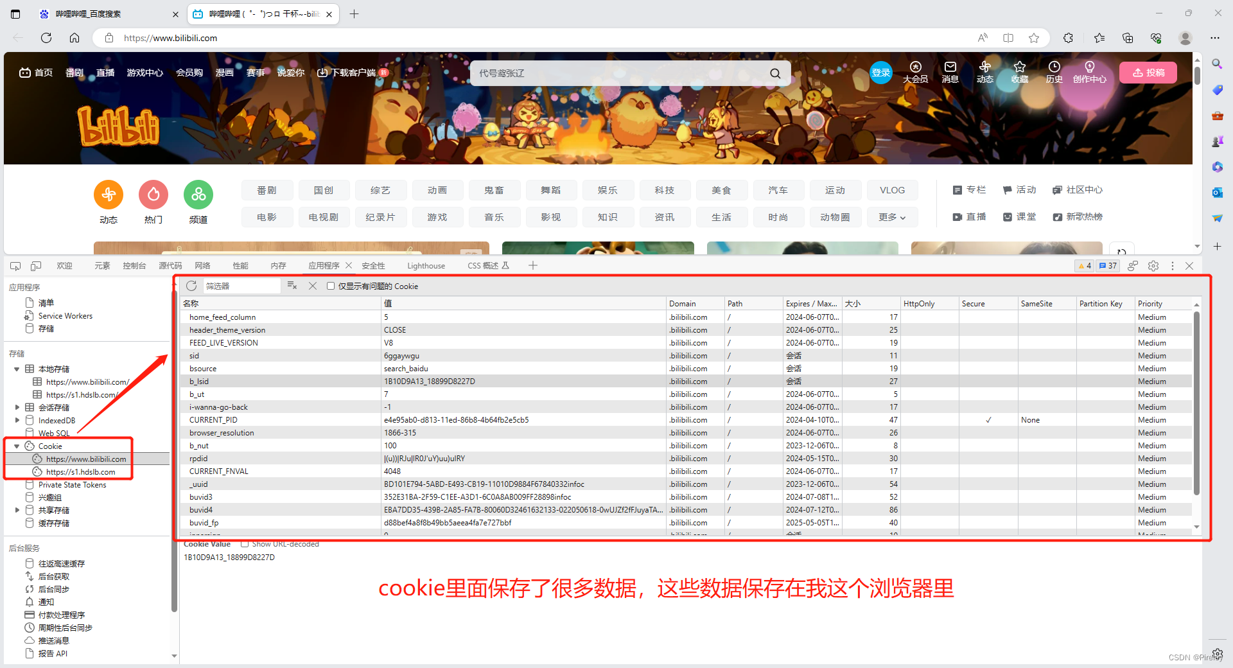Open 新歌热榜 link
This screenshot has width=1233, height=668.
point(1078,216)
